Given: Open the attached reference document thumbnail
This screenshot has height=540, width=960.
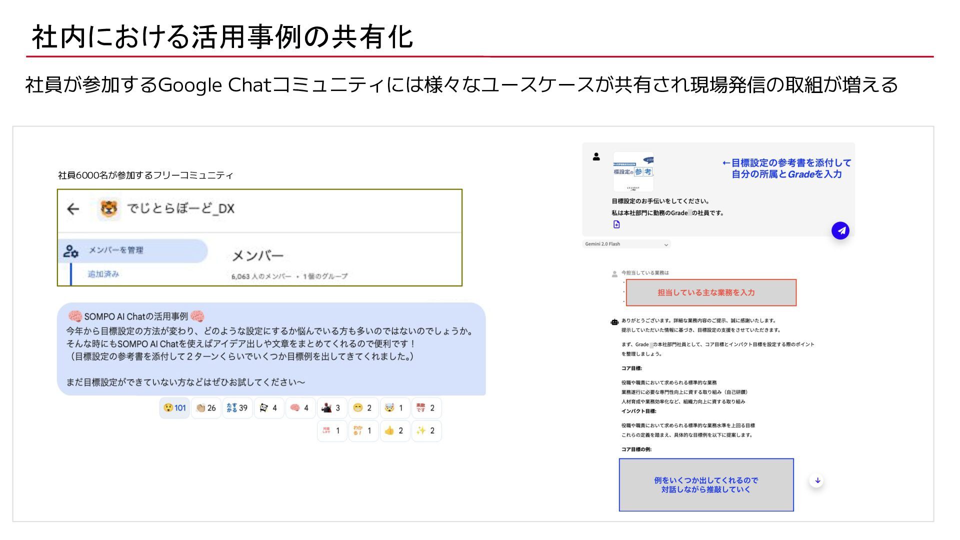Looking at the screenshot, I should tap(633, 171).
